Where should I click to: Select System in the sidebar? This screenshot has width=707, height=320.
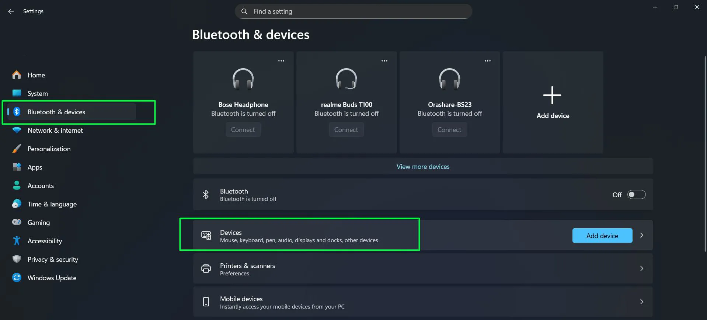tap(72, 93)
